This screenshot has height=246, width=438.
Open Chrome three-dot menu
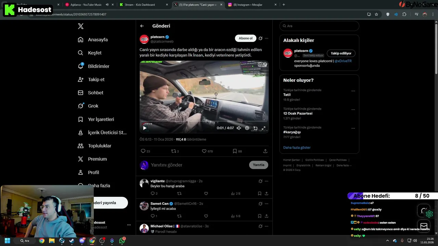coord(433,14)
